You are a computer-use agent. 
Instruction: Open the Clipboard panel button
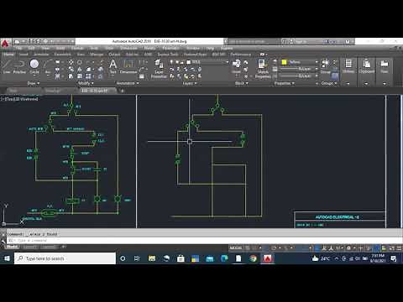pyautogui.click(x=366, y=66)
